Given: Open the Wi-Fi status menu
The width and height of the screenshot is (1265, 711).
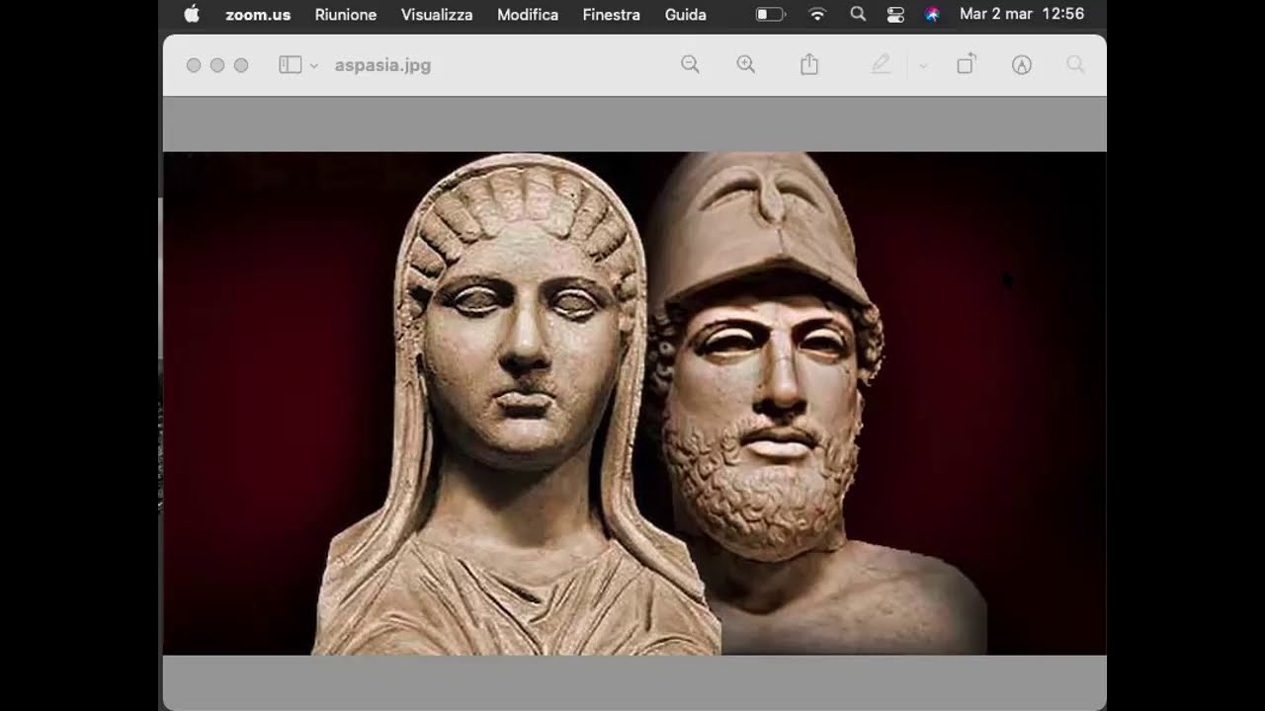Looking at the screenshot, I should [x=817, y=15].
